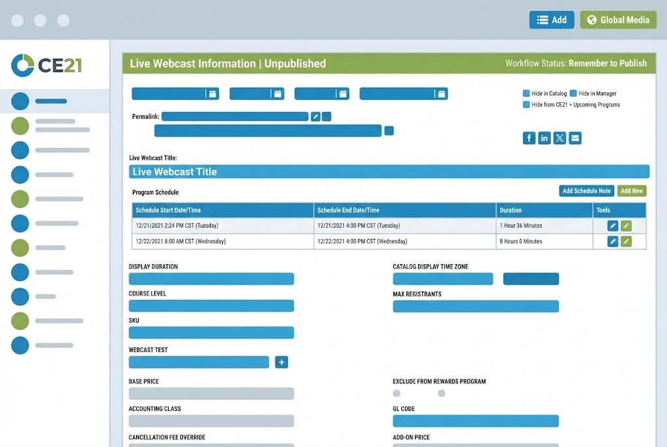Click the Add Schedule Note button
This screenshot has width=667, height=447.
586,191
